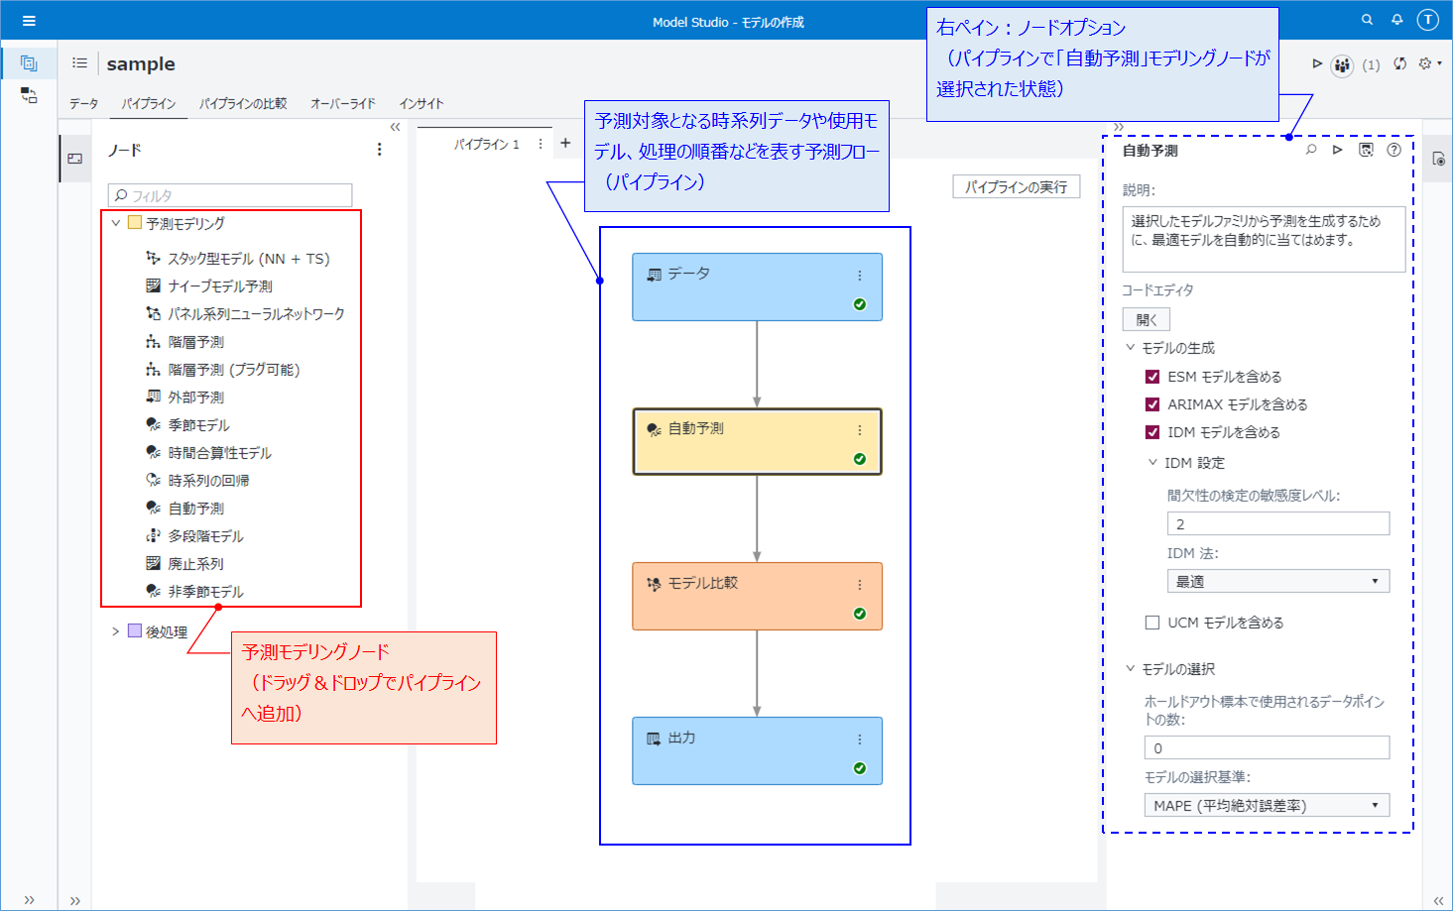This screenshot has width=1453, height=911.
Task: Select パネル系列ニューラルネットワーク node item
Action: [256, 314]
